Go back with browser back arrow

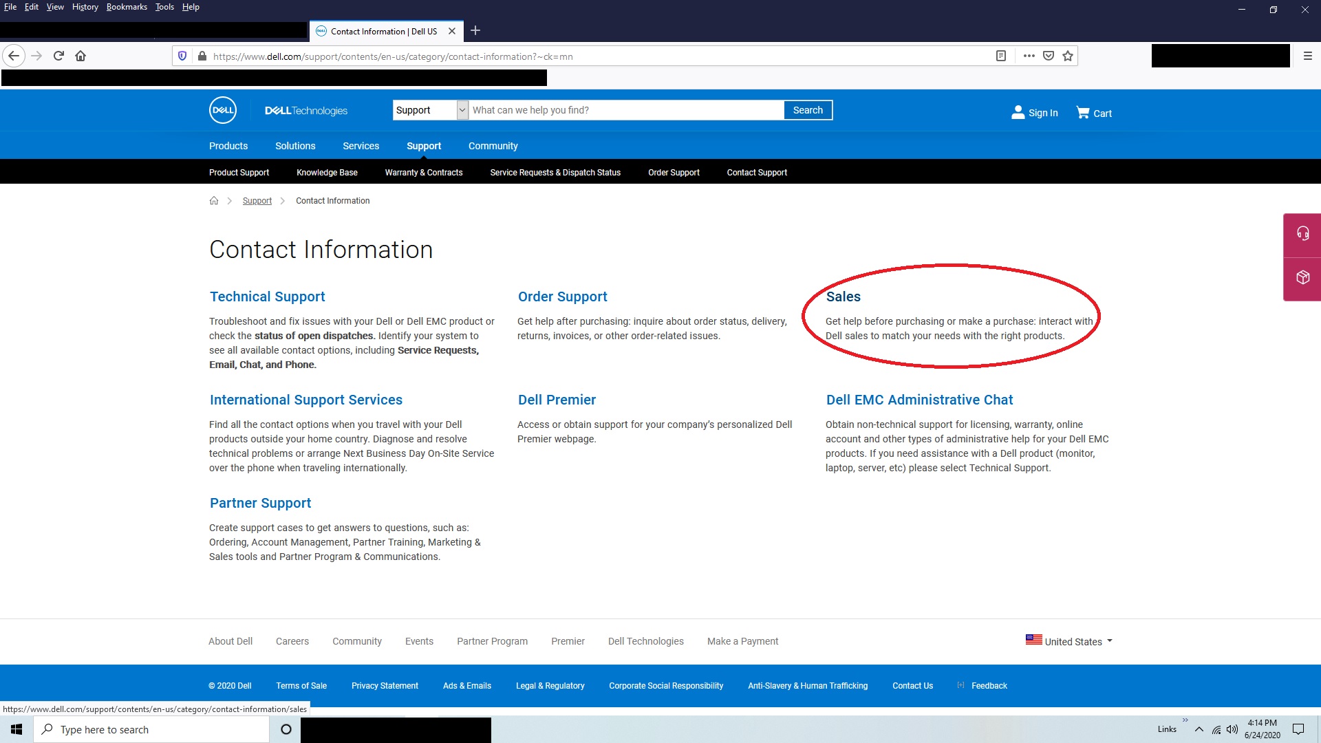[14, 56]
